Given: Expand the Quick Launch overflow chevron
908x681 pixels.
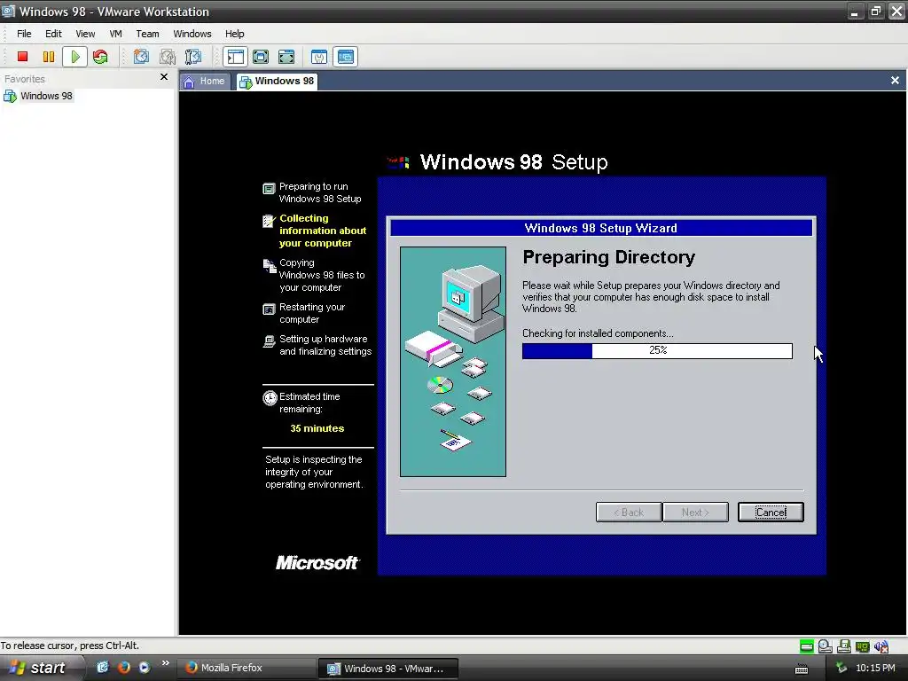Looking at the screenshot, I should (x=166, y=663).
